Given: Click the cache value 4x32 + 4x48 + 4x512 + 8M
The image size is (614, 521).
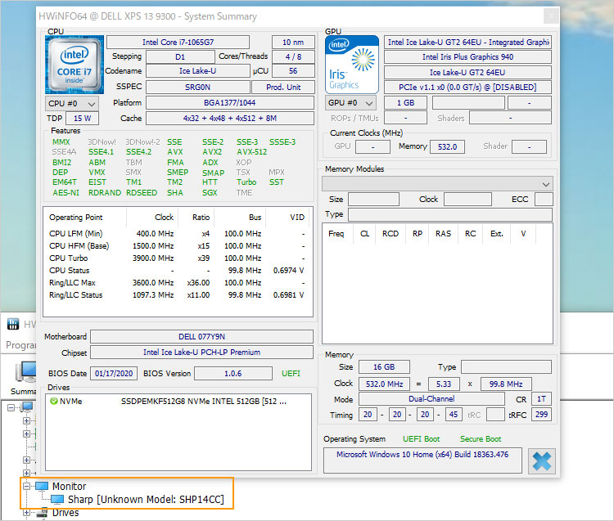Looking at the screenshot, I should tap(230, 118).
